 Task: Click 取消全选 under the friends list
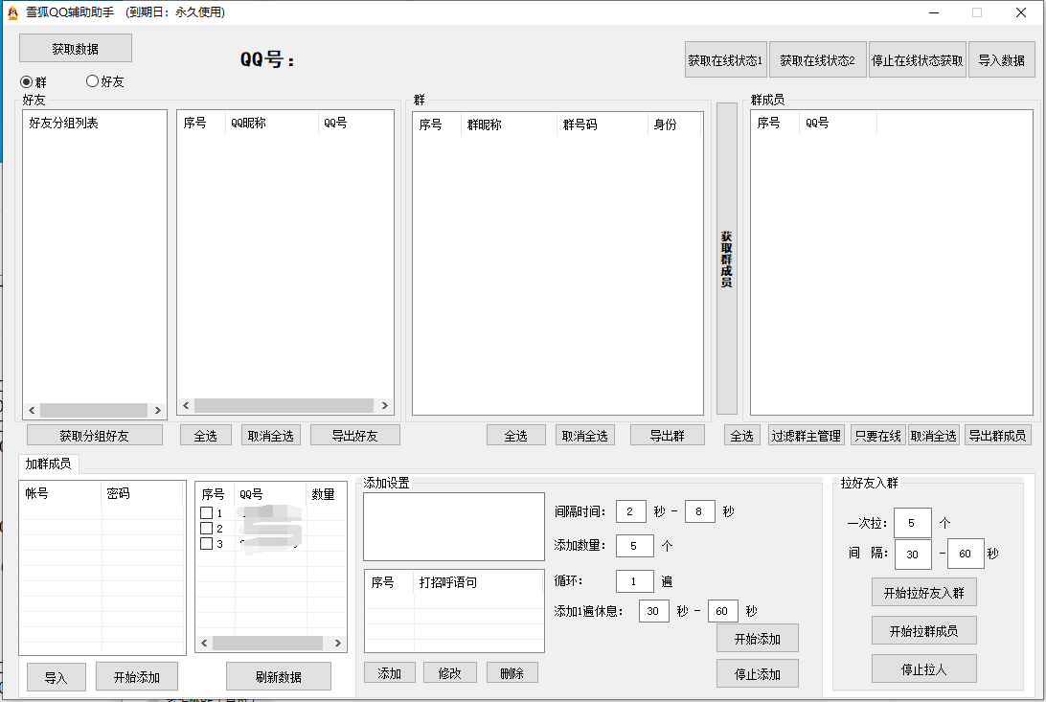[x=270, y=436]
